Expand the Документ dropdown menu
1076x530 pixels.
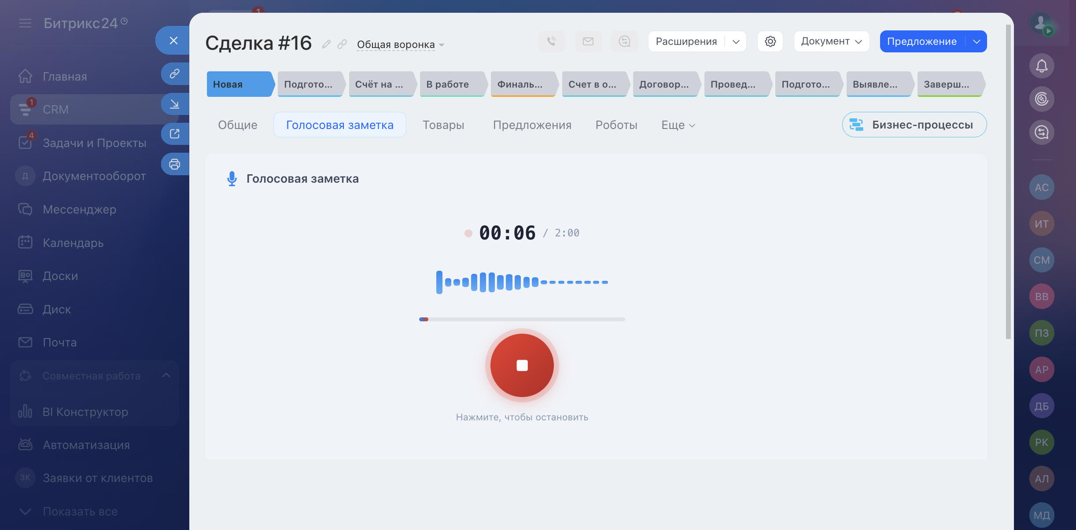tap(831, 41)
